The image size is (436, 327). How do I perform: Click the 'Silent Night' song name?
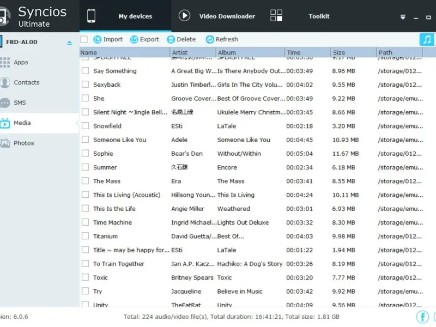(130, 112)
